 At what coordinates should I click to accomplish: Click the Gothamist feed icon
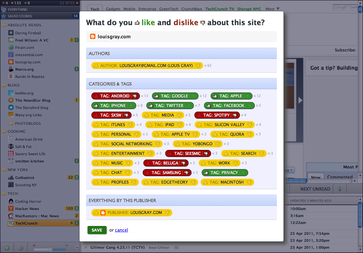point(11,177)
